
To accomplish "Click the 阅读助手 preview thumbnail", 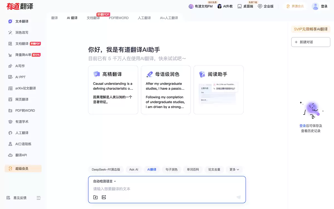I will pyautogui.click(x=218, y=93).
